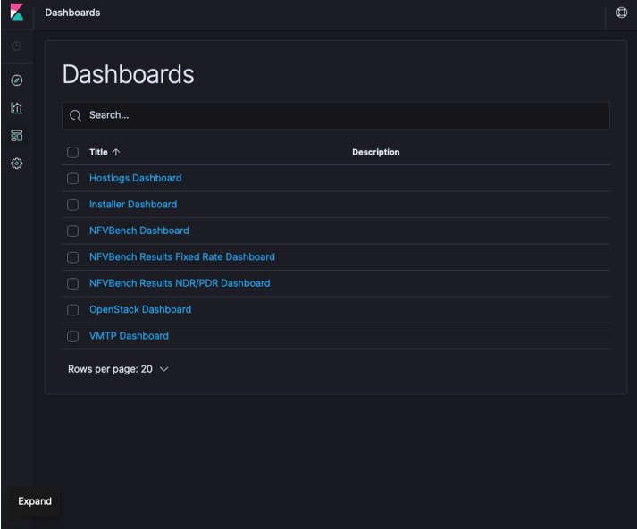Click the Description column header
This screenshot has width=637, height=529.
(x=376, y=152)
